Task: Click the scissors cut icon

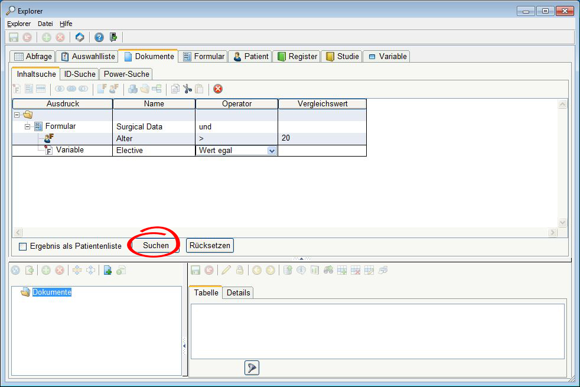Action: coord(187,89)
